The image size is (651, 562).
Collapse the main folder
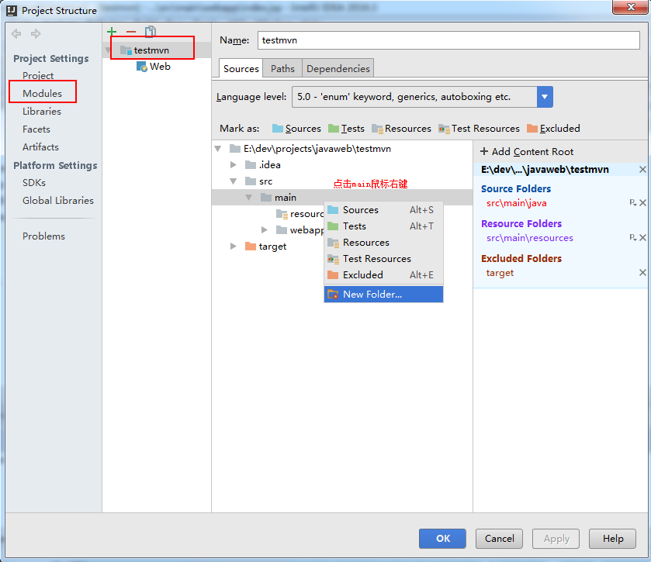(x=249, y=198)
